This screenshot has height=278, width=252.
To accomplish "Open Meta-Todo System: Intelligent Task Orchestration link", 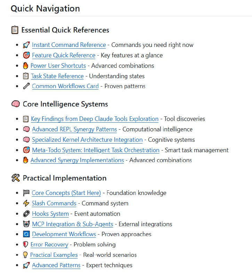I will (96, 150).
